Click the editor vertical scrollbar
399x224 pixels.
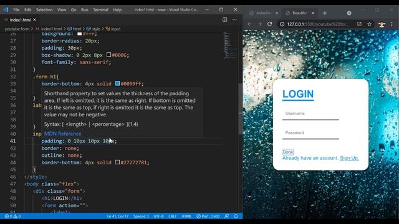(x=240, y=110)
